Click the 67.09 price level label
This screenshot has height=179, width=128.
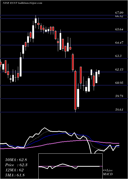[119, 13]
